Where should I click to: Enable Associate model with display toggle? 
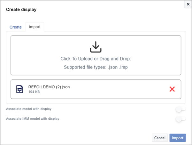point(180,109)
